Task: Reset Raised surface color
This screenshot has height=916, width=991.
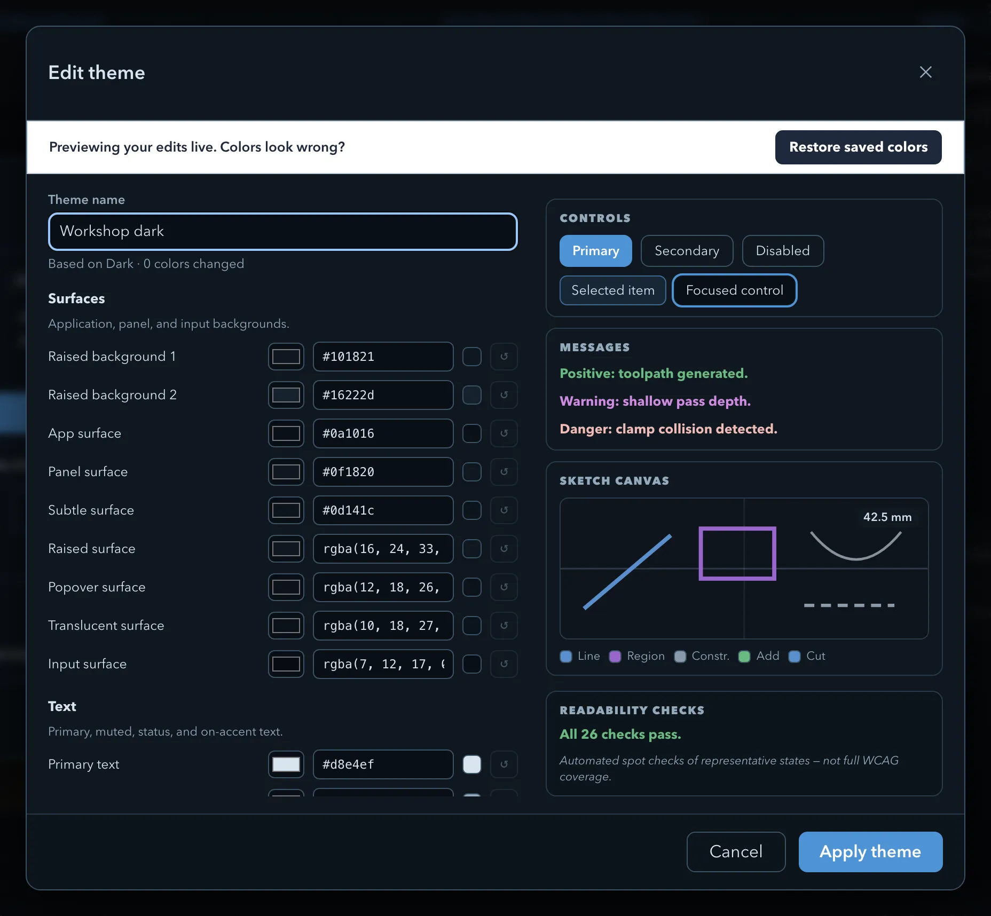Action: pyautogui.click(x=504, y=549)
